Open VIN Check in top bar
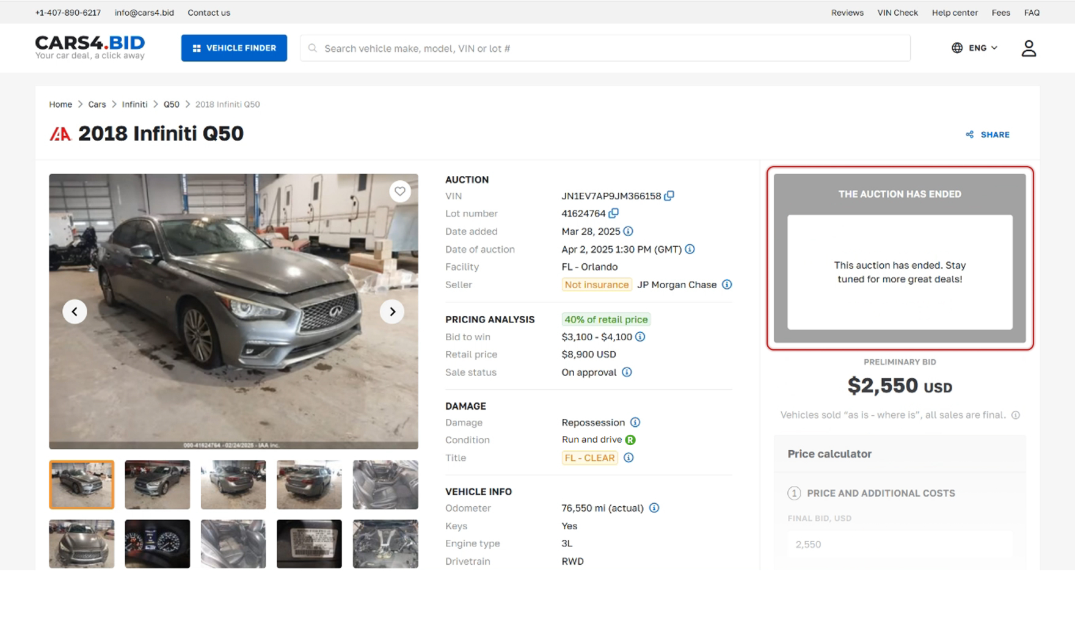 [897, 13]
